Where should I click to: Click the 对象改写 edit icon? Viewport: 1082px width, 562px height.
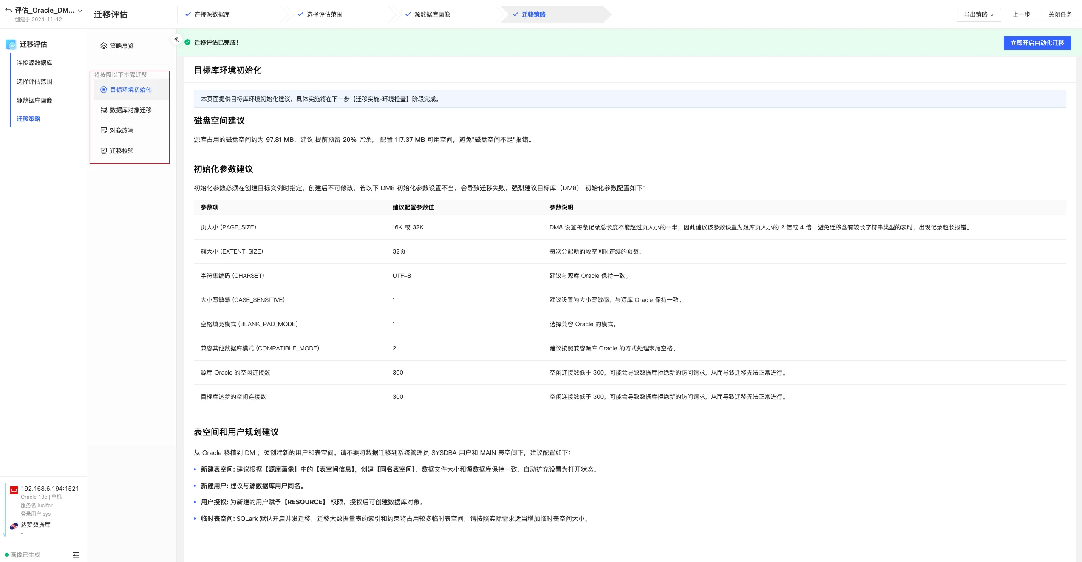coord(103,130)
